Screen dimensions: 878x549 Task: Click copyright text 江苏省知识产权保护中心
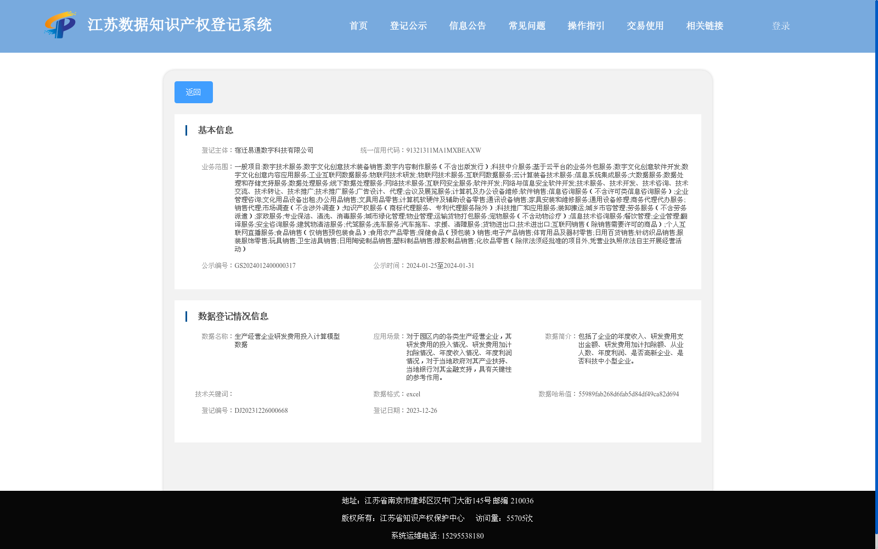tap(422, 518)
